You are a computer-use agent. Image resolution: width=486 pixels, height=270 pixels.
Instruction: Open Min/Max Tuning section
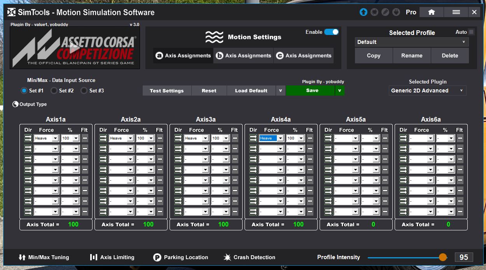click(44, 257)
